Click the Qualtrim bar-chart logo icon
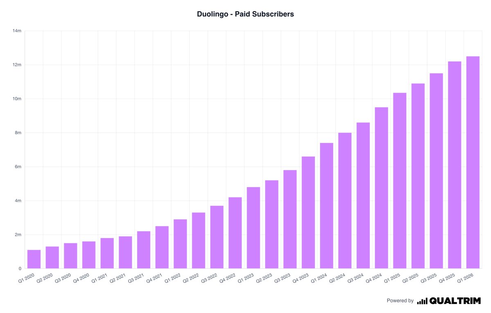This screenshot has height=313, width=491. tap(422, 301)
